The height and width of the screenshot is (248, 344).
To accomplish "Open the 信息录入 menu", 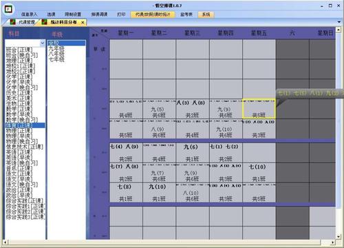I will [x=29, y=14].
